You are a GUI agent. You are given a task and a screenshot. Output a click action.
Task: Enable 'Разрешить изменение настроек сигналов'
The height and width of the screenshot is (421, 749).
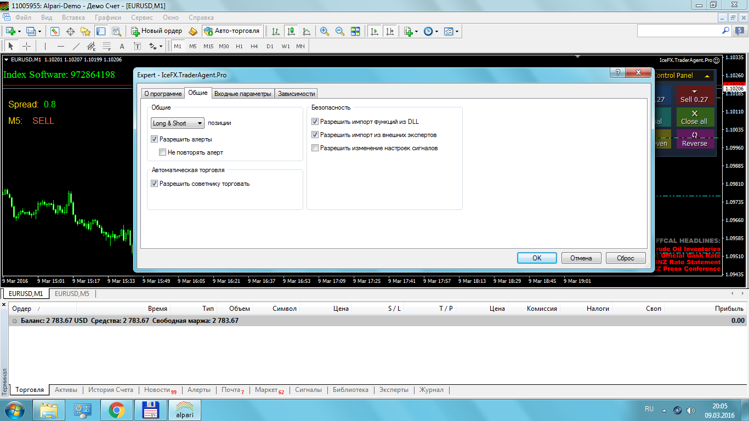pos(315,148)
